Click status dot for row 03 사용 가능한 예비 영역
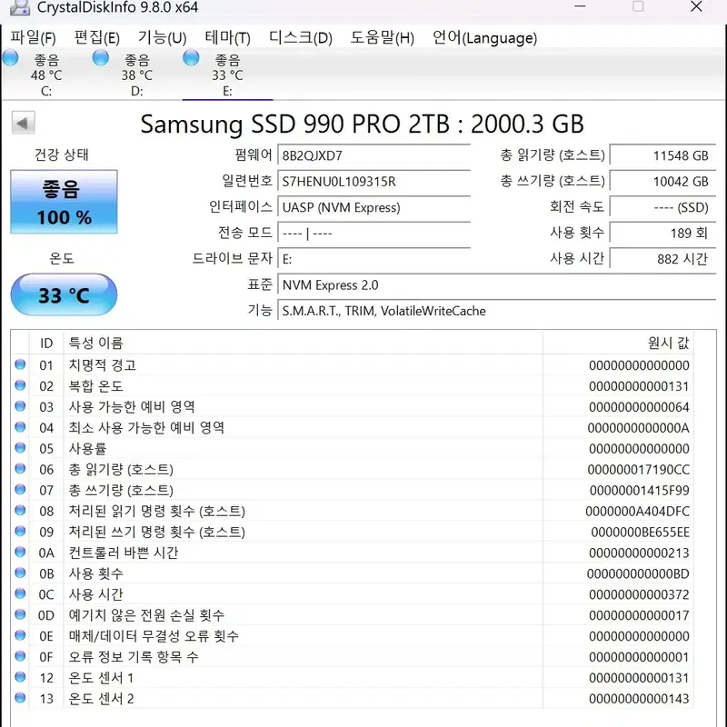Image resolution: width=727 pixels, height=727 pixels. coord(20,406)
